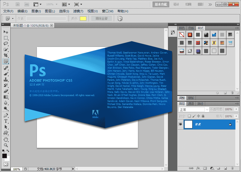Image resolution: width=241 pixels, height=172 pixels.
Task: Pick the Clone Stamp tool
Action: 6,79
